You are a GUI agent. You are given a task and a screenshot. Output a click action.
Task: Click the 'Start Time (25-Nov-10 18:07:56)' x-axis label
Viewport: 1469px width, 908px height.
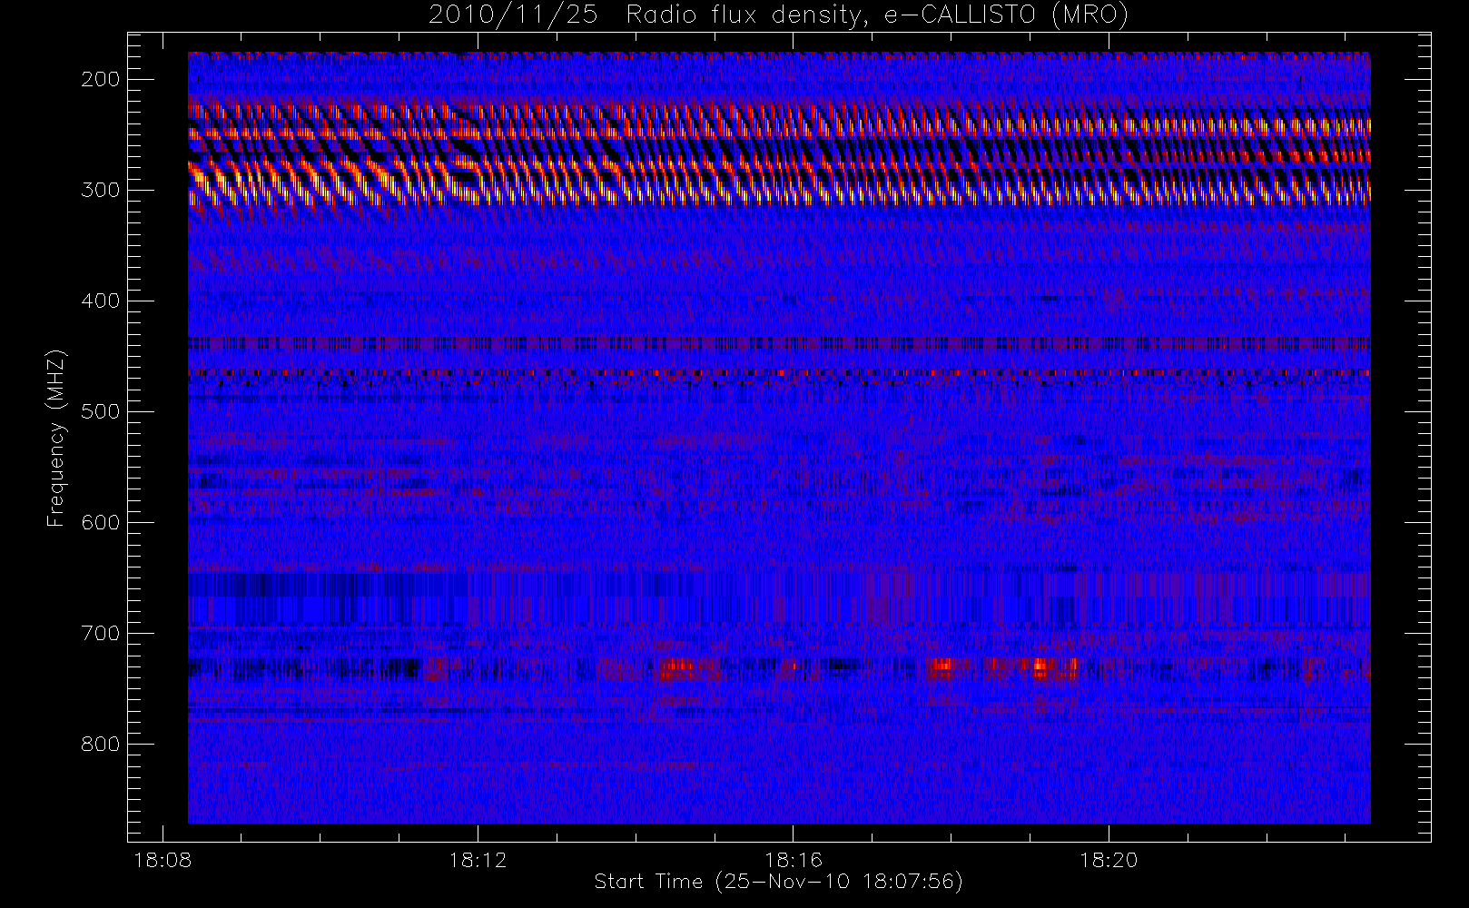(778, 882)
